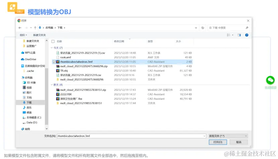Select file 深圳卫生处理厂.fbx

pos(71,99)
